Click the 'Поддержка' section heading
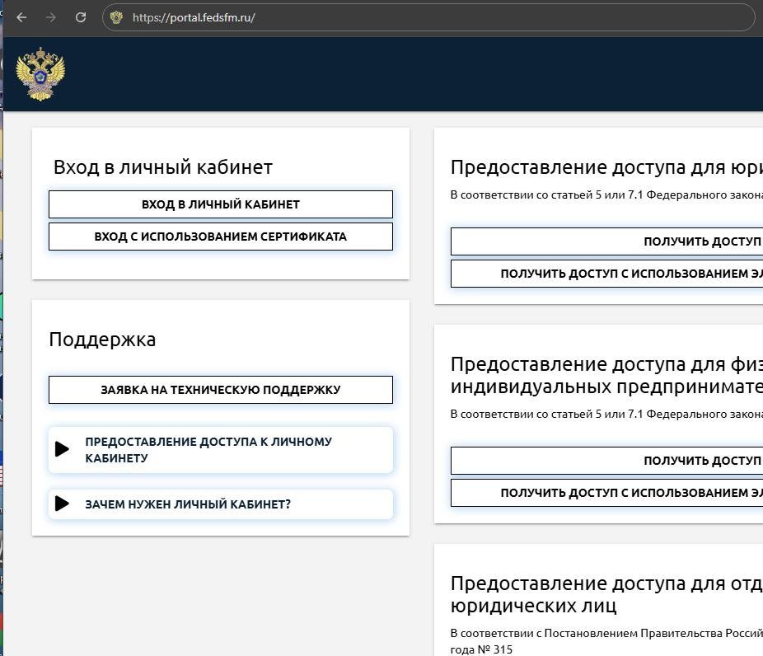763x656 pixels. click(102, 340)
